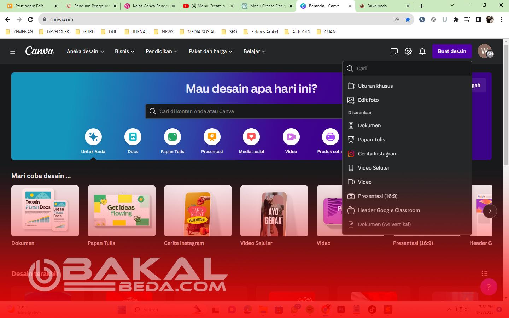509x318 pixels.
Task: Open a new browser tab
Action: coord(422,6)
